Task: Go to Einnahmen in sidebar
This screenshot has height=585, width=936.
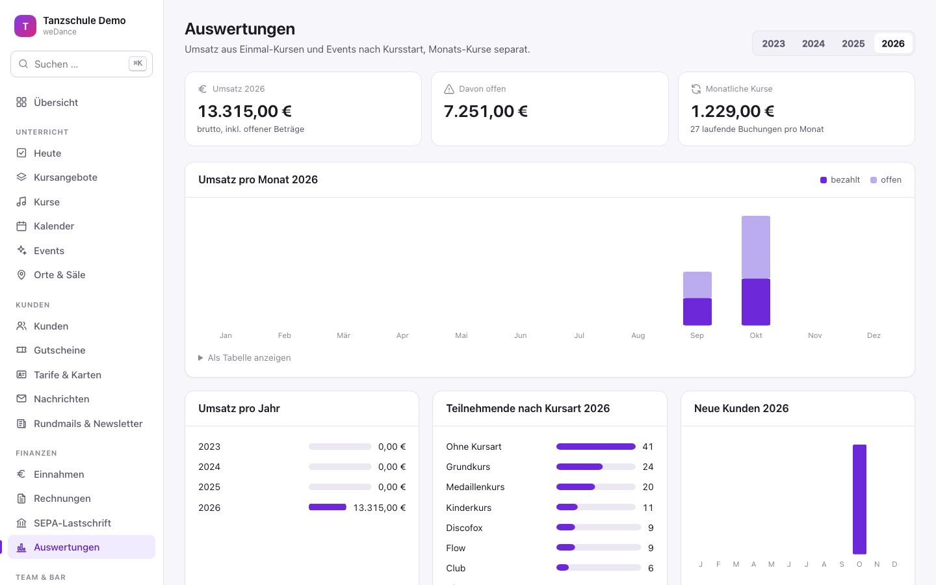Action: point(82,474)
